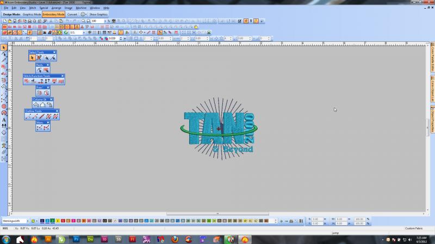Screen dimensions: 435x244
Task: Click the Open folder icon
Action: click(10, 21)
